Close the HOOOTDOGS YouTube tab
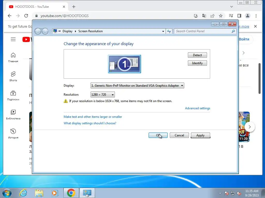Image resolution: width=265 pixels, height=198 pixels. point(64,7)
